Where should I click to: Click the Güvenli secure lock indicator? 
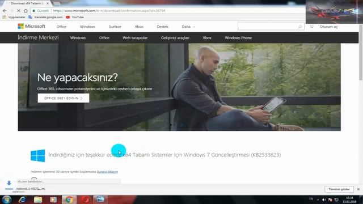(x=41, y=11)
